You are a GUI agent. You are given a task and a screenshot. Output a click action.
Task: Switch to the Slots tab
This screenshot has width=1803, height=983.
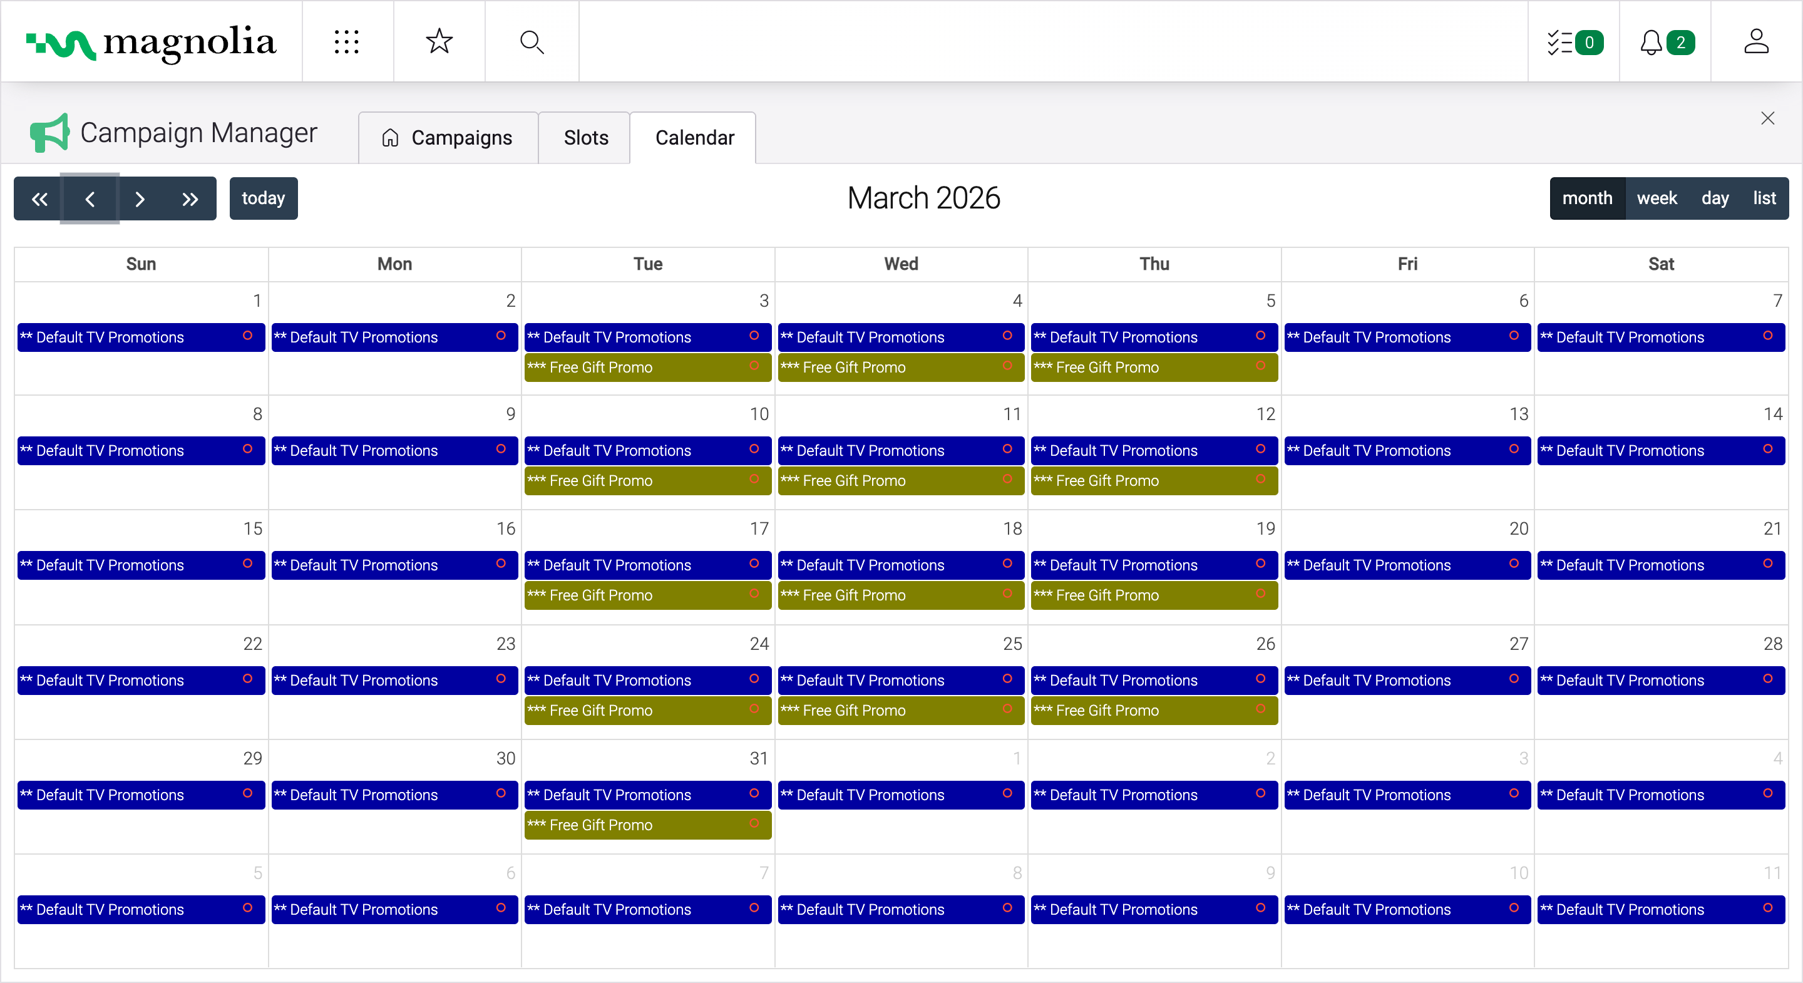pos(585,138)
